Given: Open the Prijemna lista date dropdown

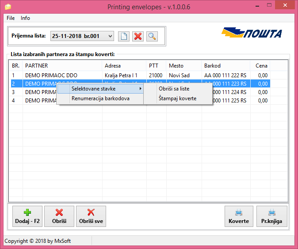Looking at the screenshot, I should pyautogui.click(x=82, y=36).
